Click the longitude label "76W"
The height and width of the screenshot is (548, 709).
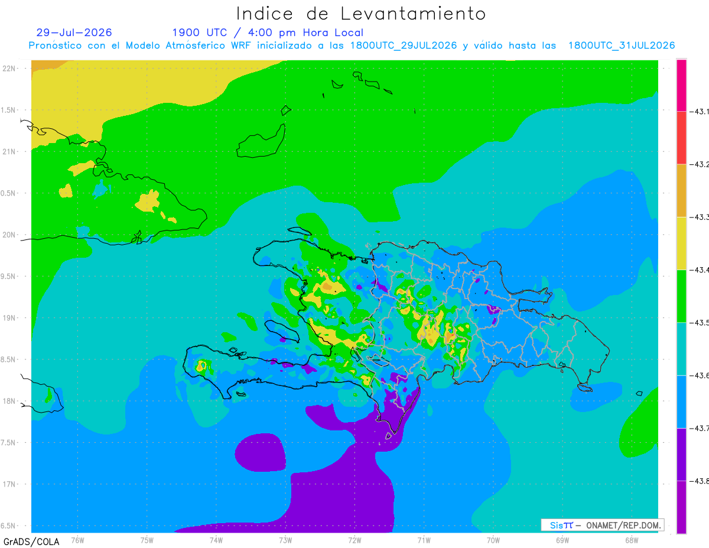77,540
